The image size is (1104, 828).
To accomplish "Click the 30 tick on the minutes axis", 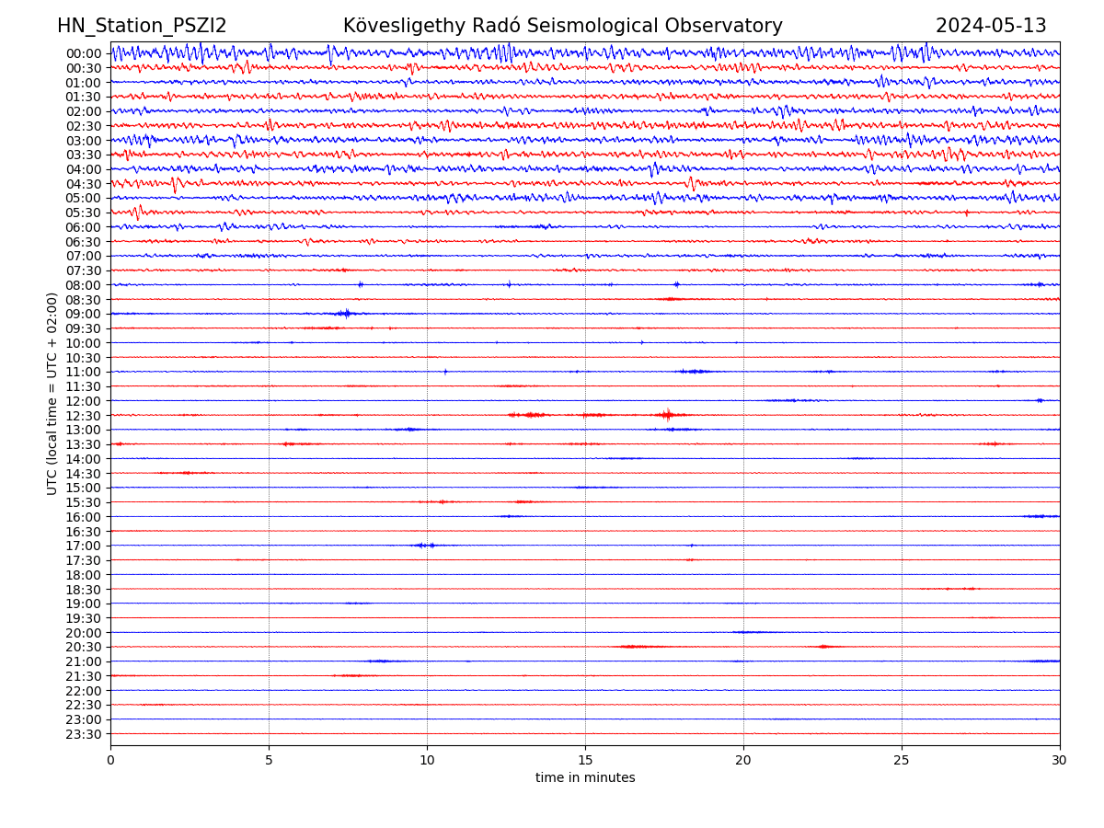I will point(1060,761).
